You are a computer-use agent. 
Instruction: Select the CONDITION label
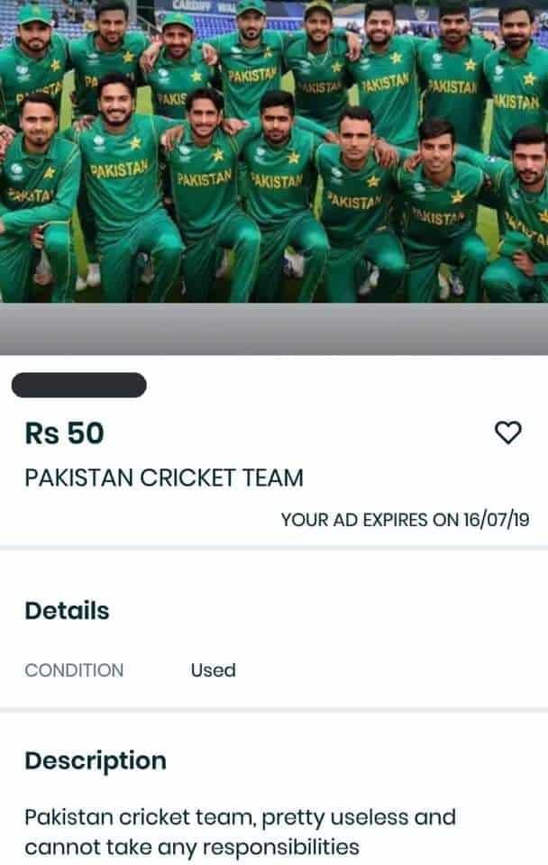pos(74,670)
